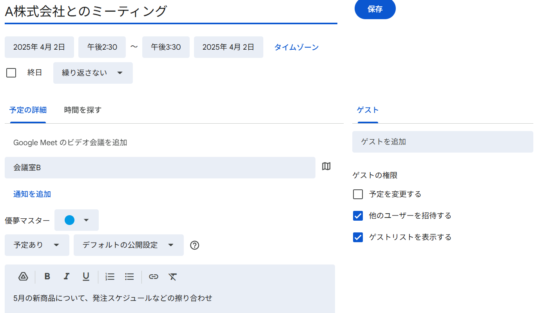Insert a bulleted list

pyautogui.click(x=129, y=277)
